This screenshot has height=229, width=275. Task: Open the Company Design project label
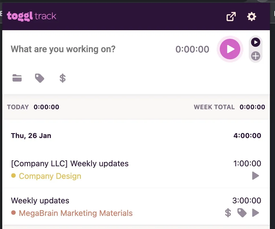click(x=50, y=176)
